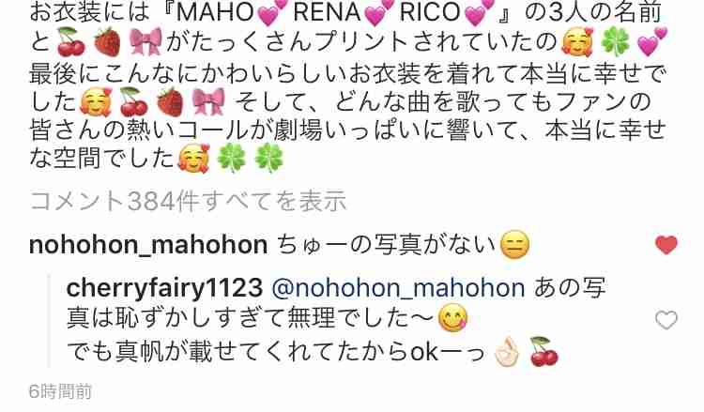Tap the yummy face emoji in reply
This screenshot has height=412, width=704.
(x=452, y=318)
